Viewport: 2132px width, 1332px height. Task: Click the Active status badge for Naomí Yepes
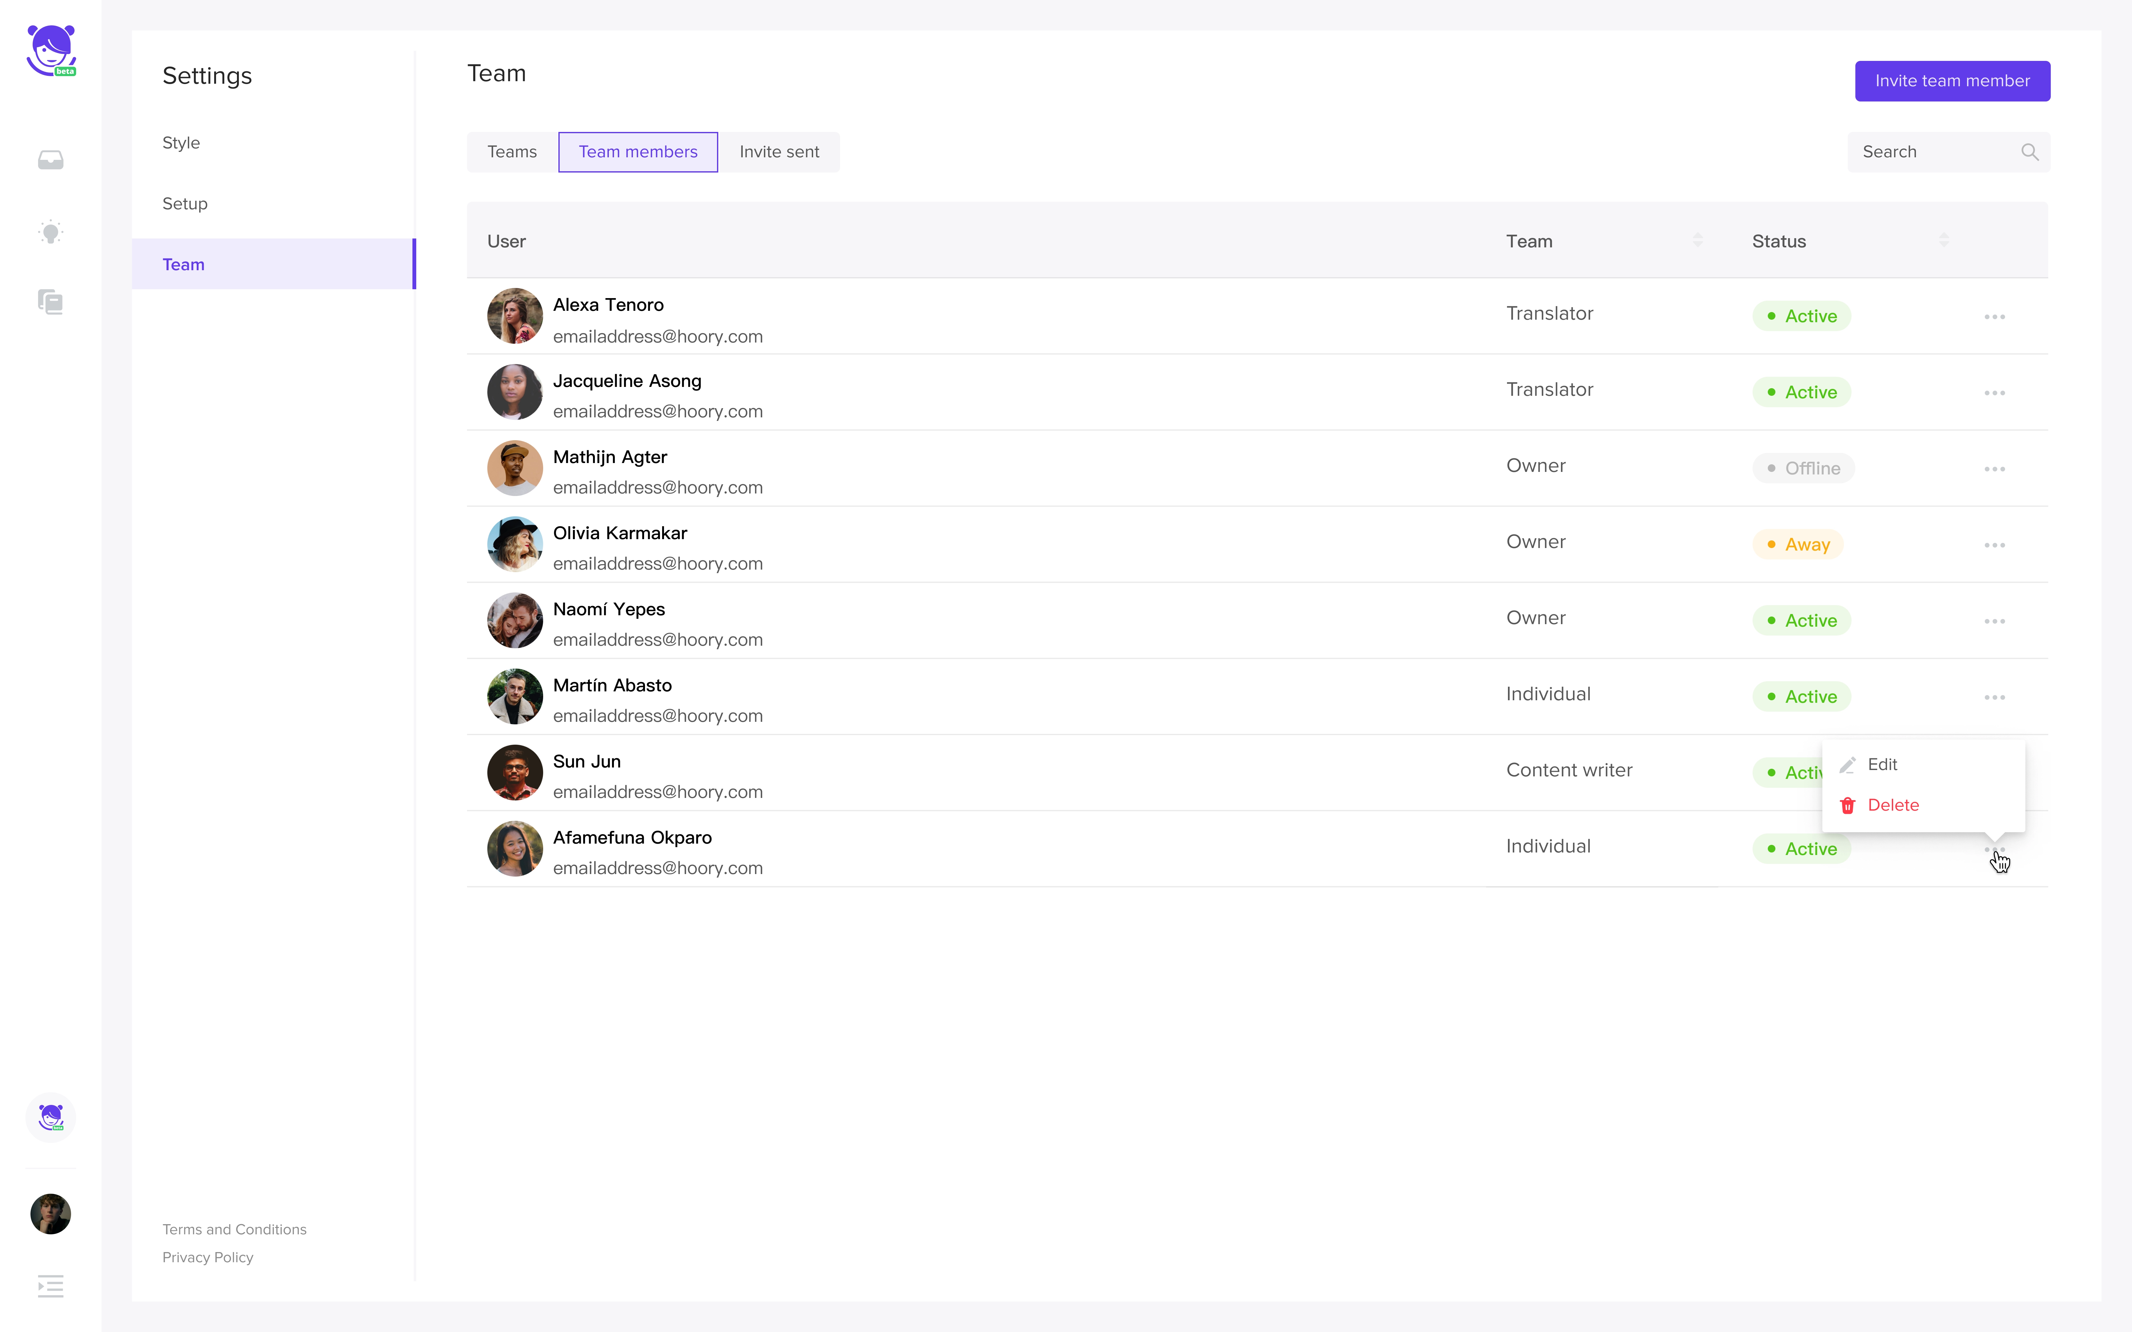pyautogui.click(x=1802, y=620)
